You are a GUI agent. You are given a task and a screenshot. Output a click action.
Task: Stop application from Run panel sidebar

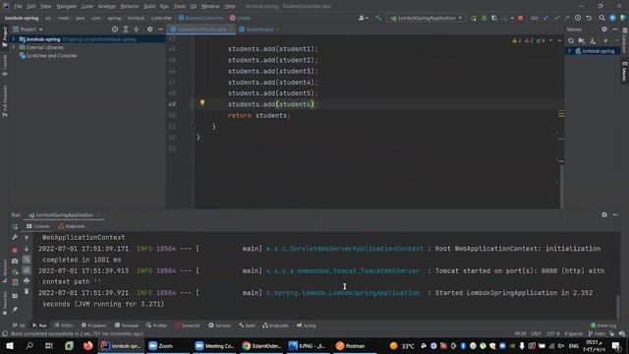[x=15, y=250]
